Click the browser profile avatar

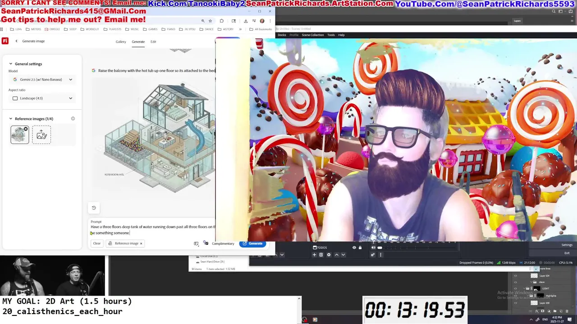tap(262, 21)
